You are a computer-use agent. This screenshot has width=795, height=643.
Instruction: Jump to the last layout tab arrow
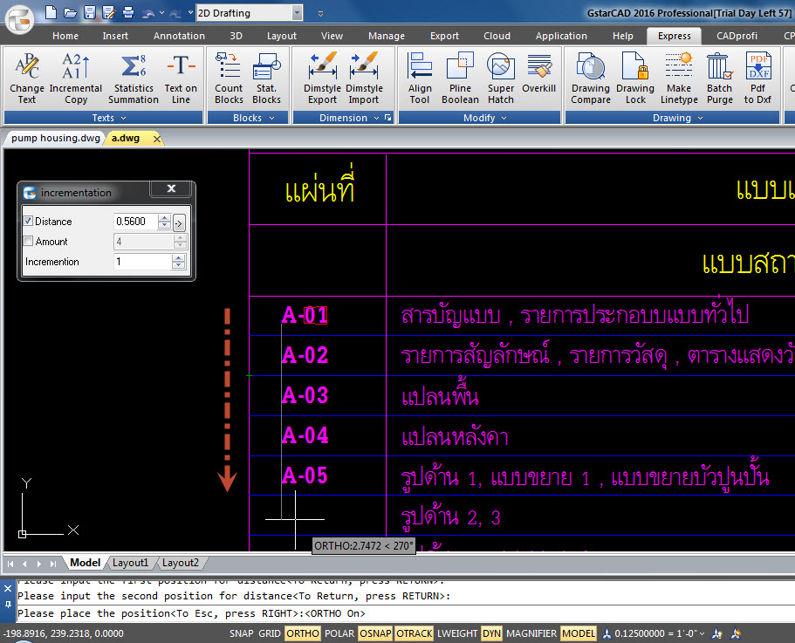click(x=52, y=564)
